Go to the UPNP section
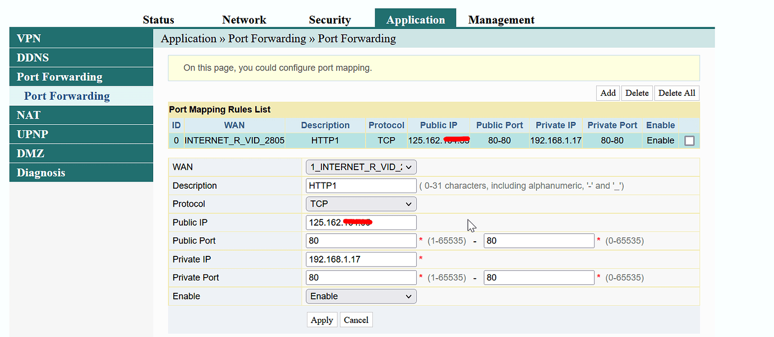This screenshot has width=774, height=337. (34, 134)
